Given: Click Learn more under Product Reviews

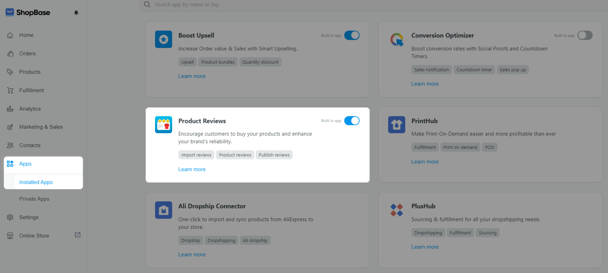Looking at the screenshot, I should [192, 169].
